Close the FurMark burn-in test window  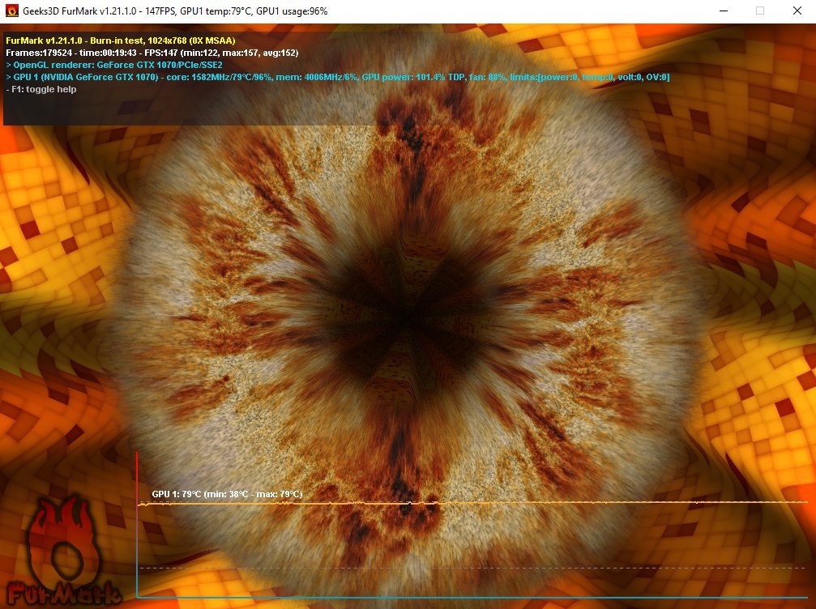(797, 11)
